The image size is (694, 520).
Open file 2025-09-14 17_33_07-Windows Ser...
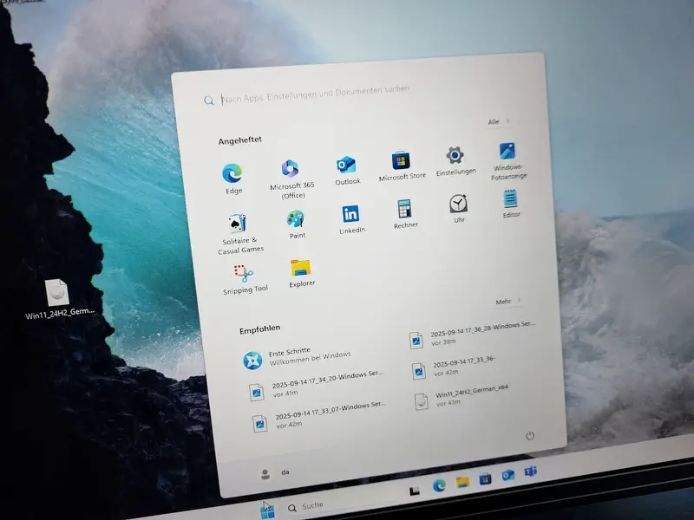(x=319, y=417)
